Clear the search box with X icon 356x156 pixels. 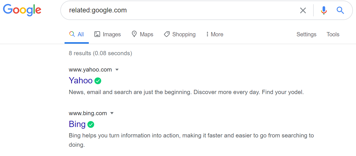(303, 11)
